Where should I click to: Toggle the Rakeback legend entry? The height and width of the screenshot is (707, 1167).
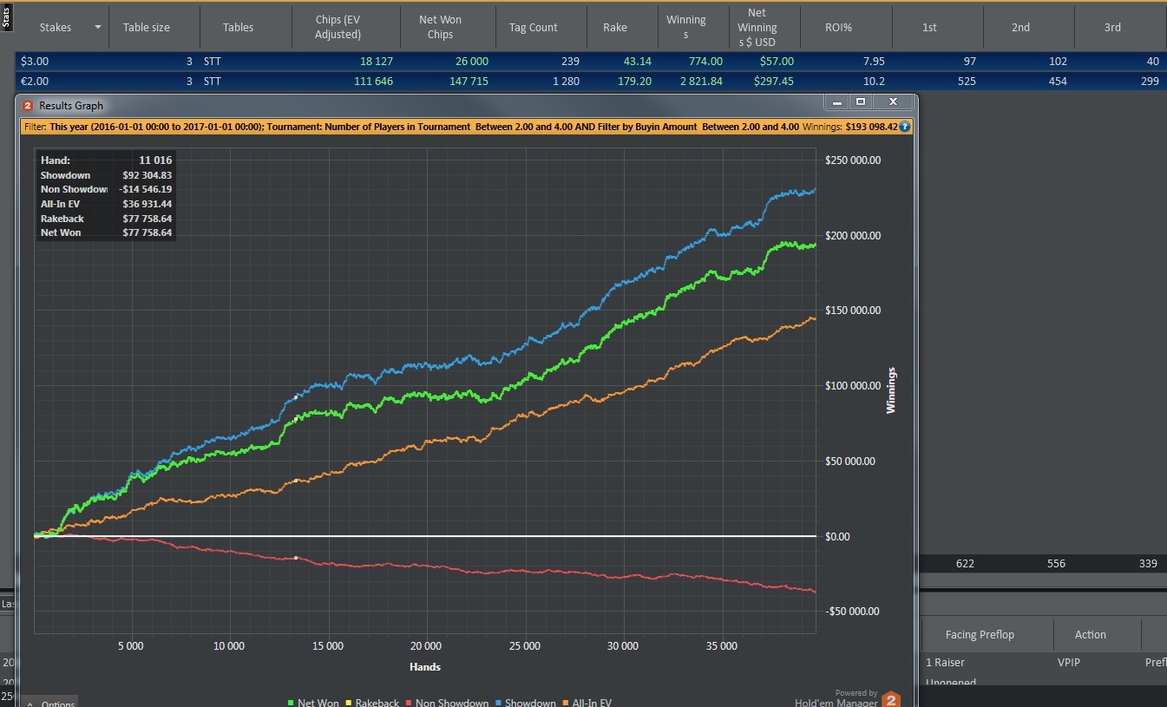(x=372, y=703)
